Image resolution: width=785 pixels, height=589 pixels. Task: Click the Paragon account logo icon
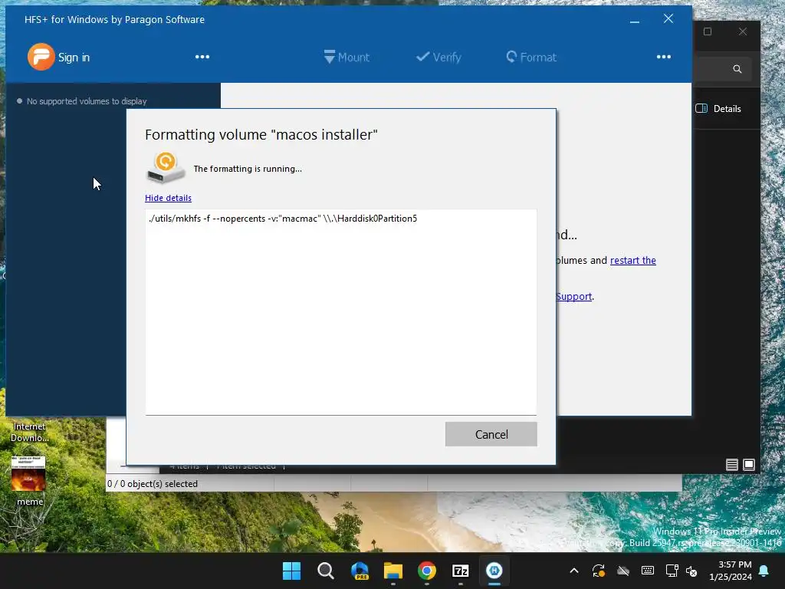[41, 57]
